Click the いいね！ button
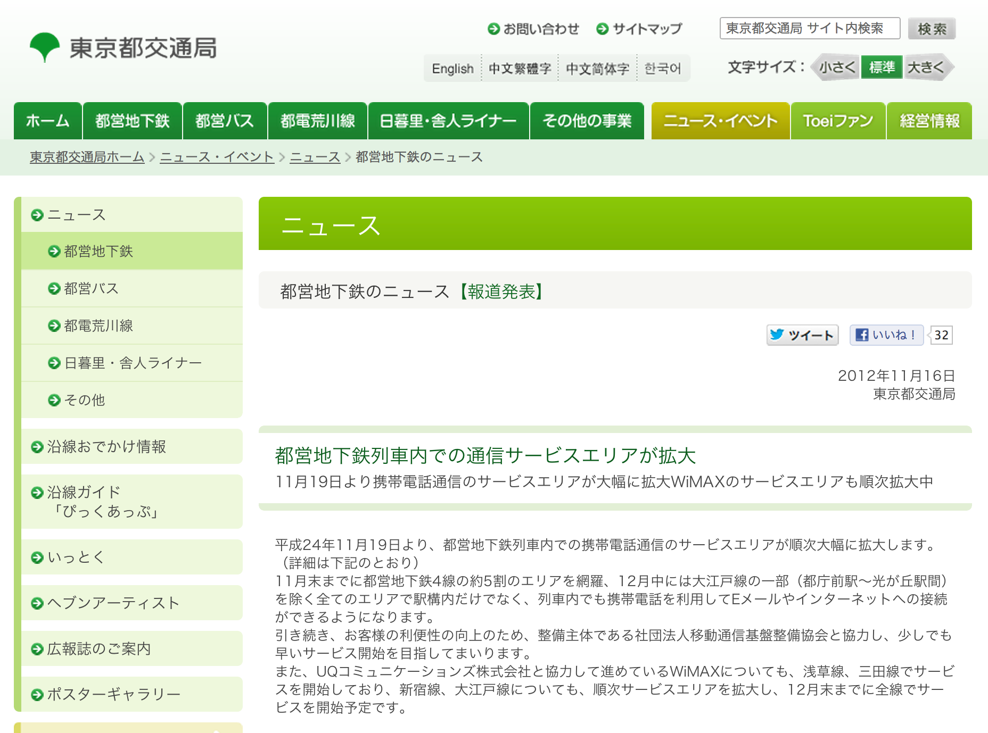The width and height of the screenshot is (988, 733). point(886,335)
